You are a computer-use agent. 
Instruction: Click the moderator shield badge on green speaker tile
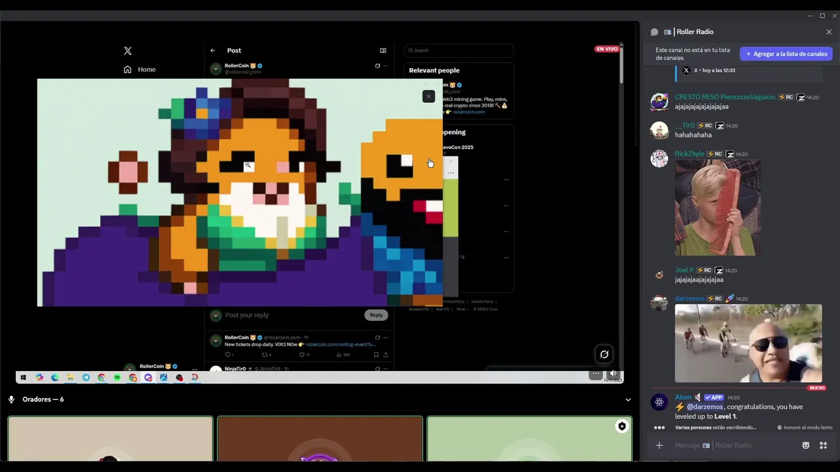(621, 426)
